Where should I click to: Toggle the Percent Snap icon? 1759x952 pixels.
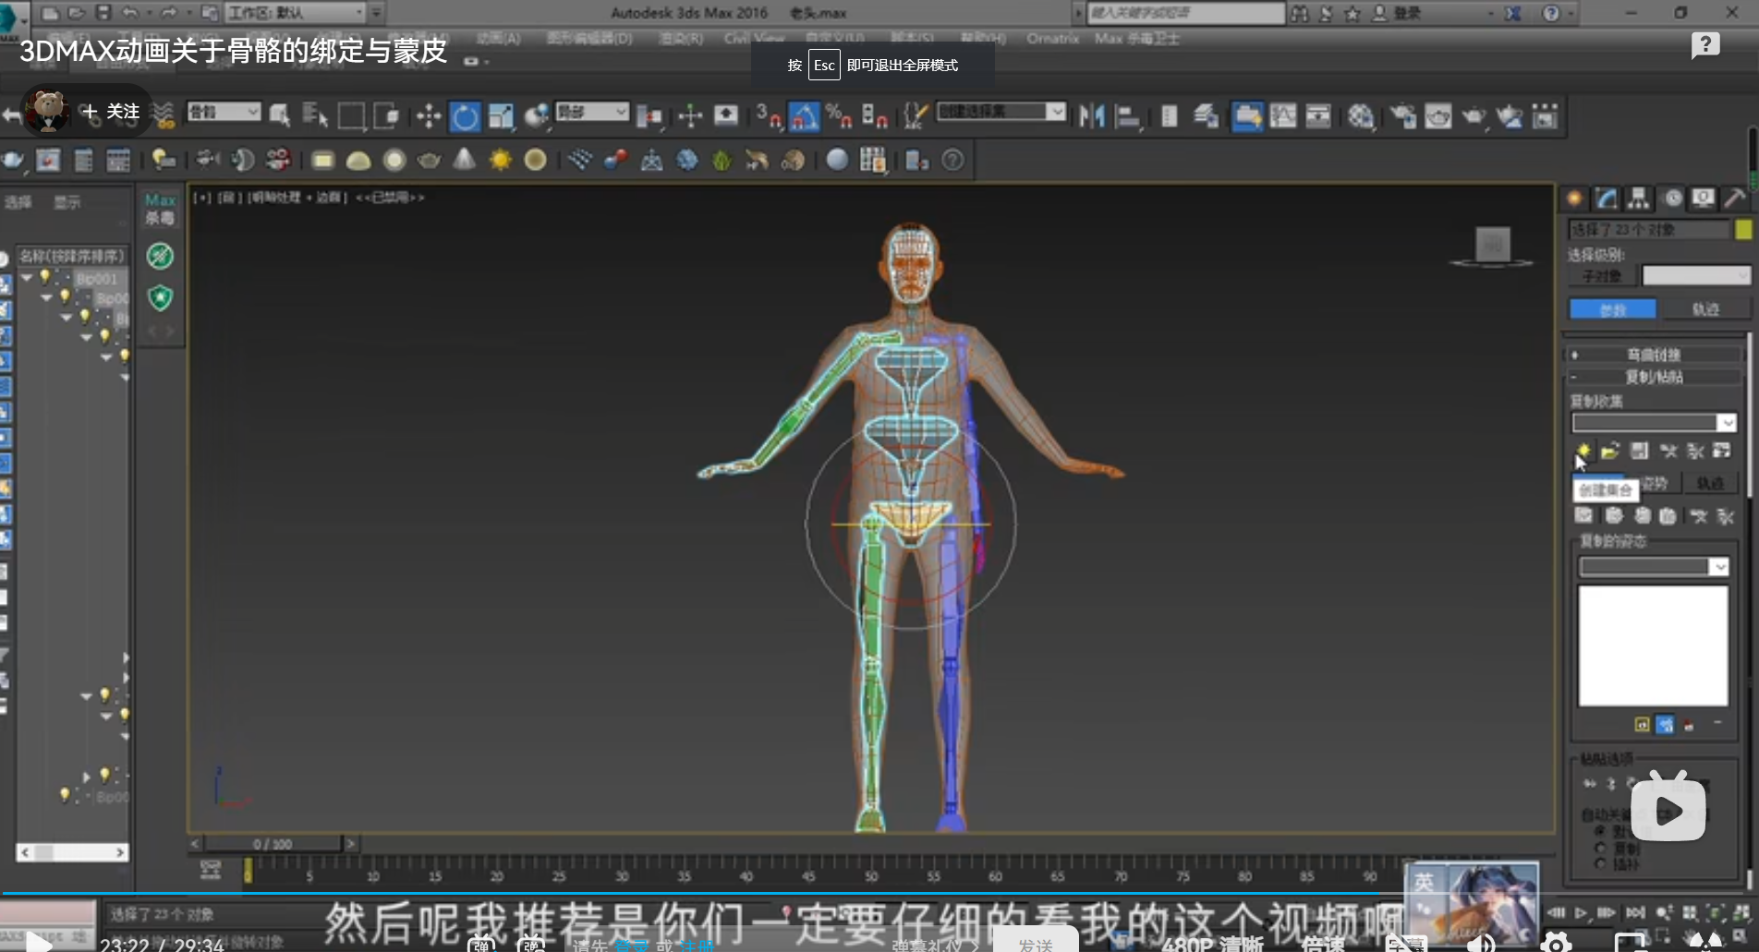839,115
